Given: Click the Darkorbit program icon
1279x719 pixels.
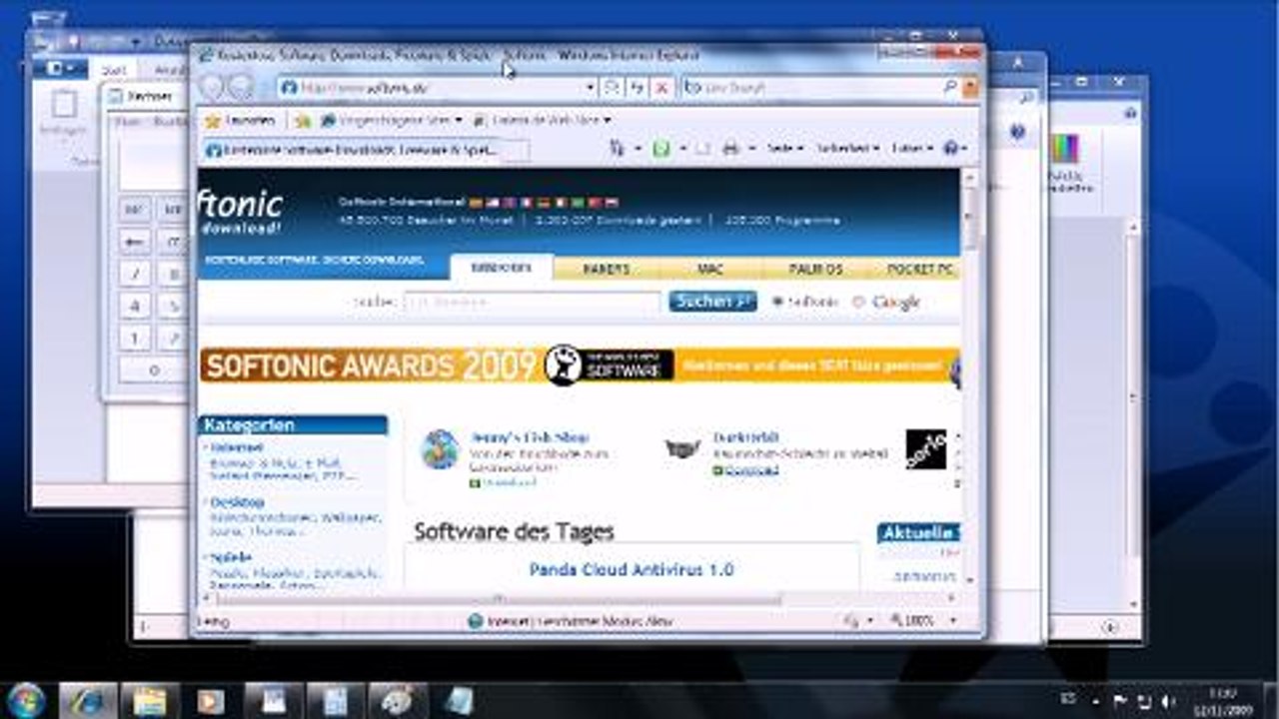Looking at the screenshot, I should pos(682,449).
